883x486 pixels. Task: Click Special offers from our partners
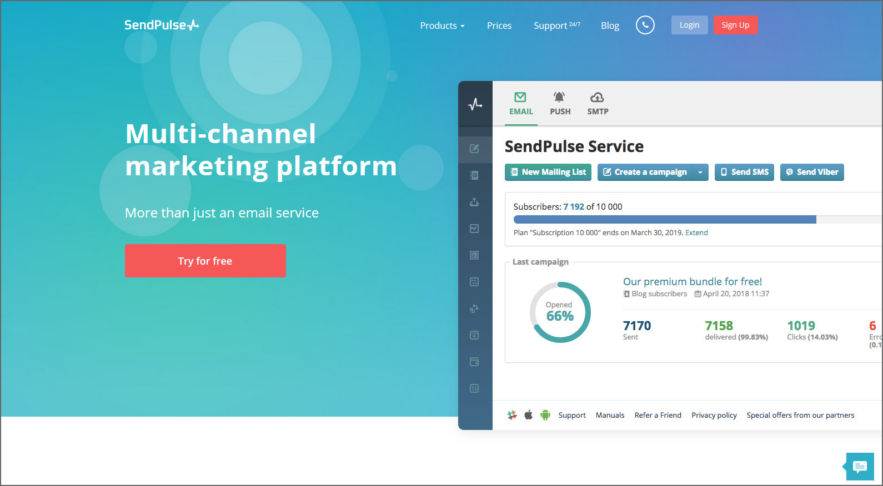tap(800, 415)
